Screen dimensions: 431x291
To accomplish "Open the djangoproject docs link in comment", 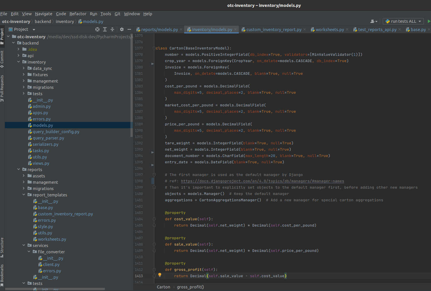I will coord(262,181).
